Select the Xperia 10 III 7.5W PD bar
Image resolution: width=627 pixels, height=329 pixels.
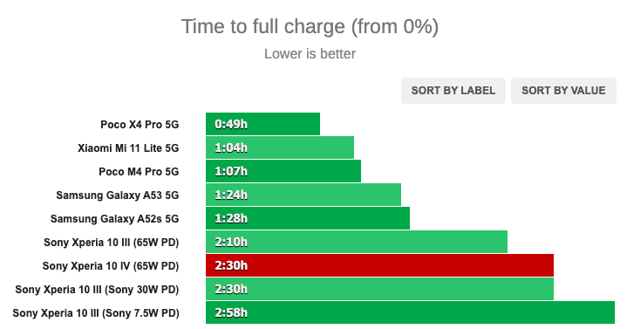tap(410, 312)
